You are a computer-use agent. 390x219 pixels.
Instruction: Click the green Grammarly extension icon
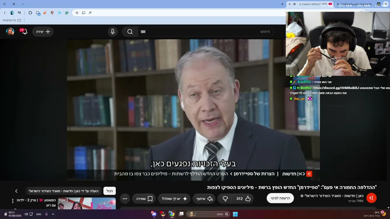(x=67, y=13)
